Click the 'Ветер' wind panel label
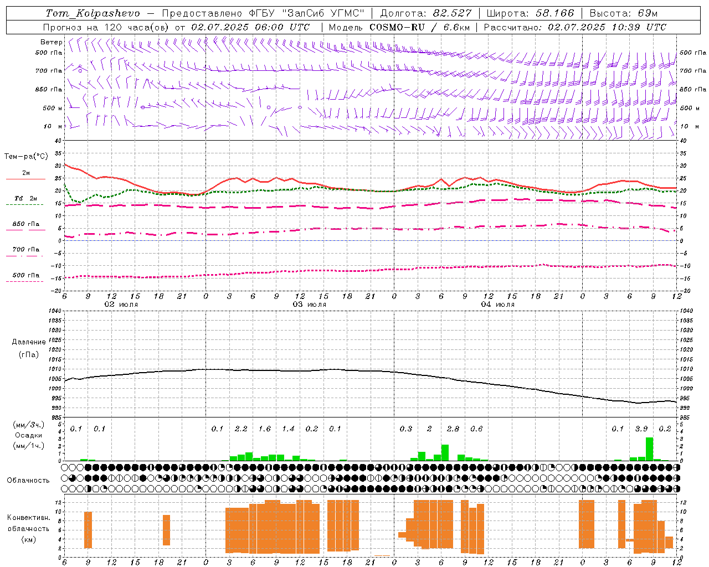The width and height of the screenshot is (709, 567). pyautogui.click(x=51, y=42)
